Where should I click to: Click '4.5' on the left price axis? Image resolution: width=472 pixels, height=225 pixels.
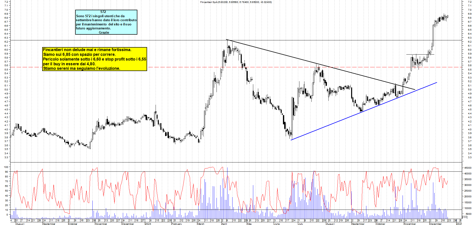pos(6,109)
